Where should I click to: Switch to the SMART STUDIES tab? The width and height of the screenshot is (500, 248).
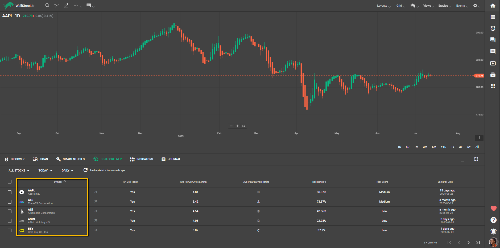click(x=70, y=159)
